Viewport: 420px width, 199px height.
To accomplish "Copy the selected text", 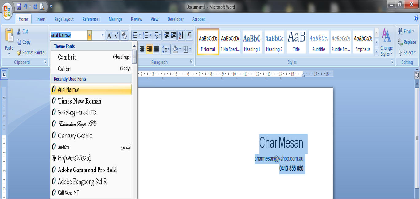I will click(24, 42).
